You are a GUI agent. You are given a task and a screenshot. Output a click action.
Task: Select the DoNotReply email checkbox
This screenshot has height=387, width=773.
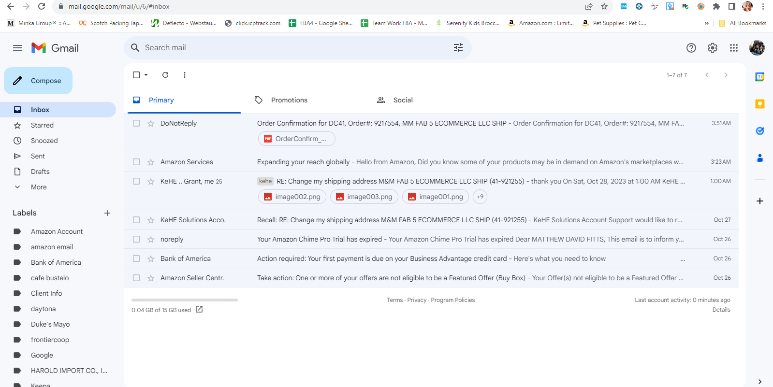136,123
